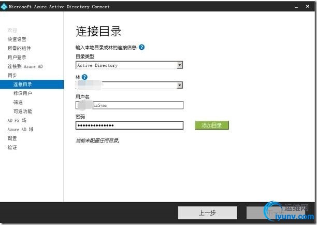Viewport: 317px width, 225px height.
Task: Close the Azure AD Connect window
Action: click(x=308, y=6)
